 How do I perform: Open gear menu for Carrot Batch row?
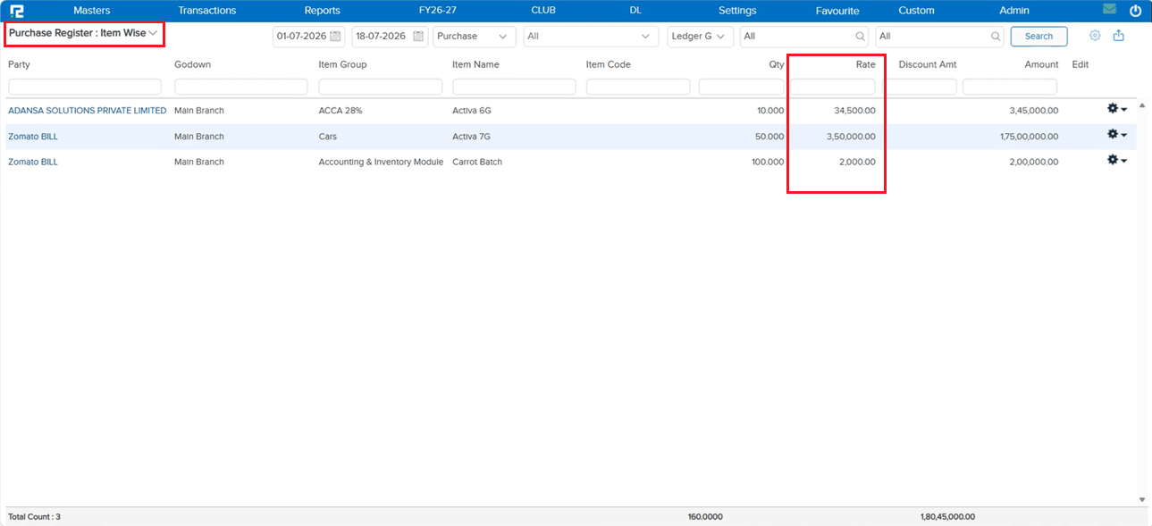coord(1116,160)
